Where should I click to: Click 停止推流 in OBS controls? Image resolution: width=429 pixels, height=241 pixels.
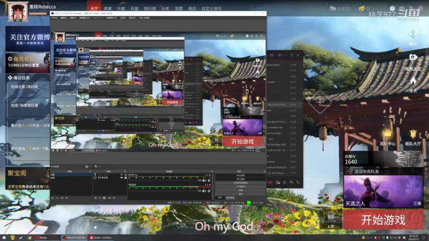pos(240,176)
